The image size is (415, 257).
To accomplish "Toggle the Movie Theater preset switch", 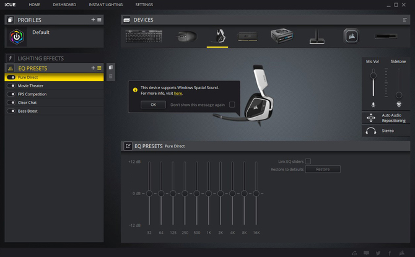I will click(x=11, y=85).
